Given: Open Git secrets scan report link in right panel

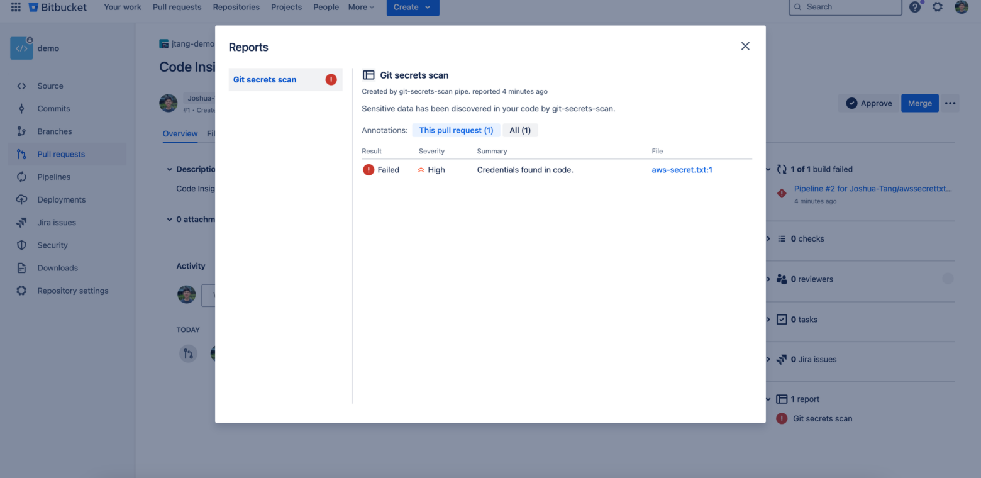Looking at the screenshot, I should pyautogui.click(x=823, y=418).
